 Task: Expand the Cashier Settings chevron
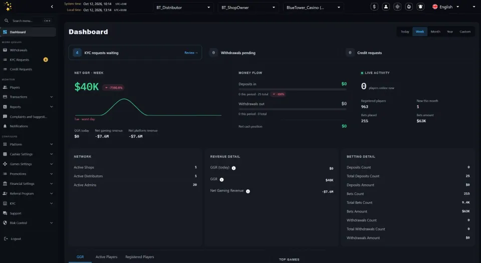pos(51,154)
